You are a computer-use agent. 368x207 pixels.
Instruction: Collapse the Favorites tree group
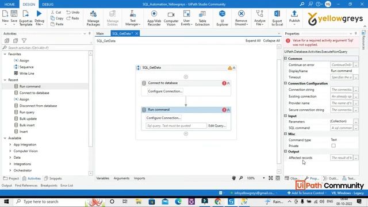[5, 54]
